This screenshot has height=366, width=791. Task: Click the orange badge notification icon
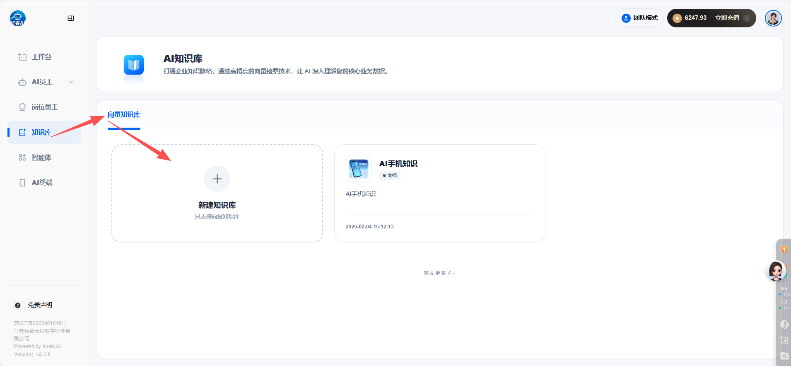784,250
